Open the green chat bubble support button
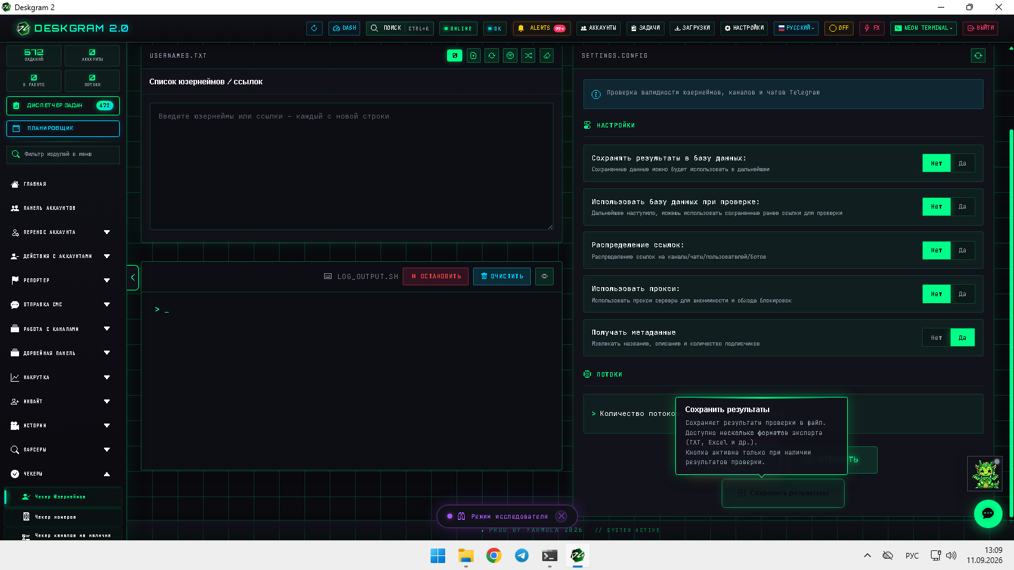Screen dimensions: 1014x570 coord(988,514)
